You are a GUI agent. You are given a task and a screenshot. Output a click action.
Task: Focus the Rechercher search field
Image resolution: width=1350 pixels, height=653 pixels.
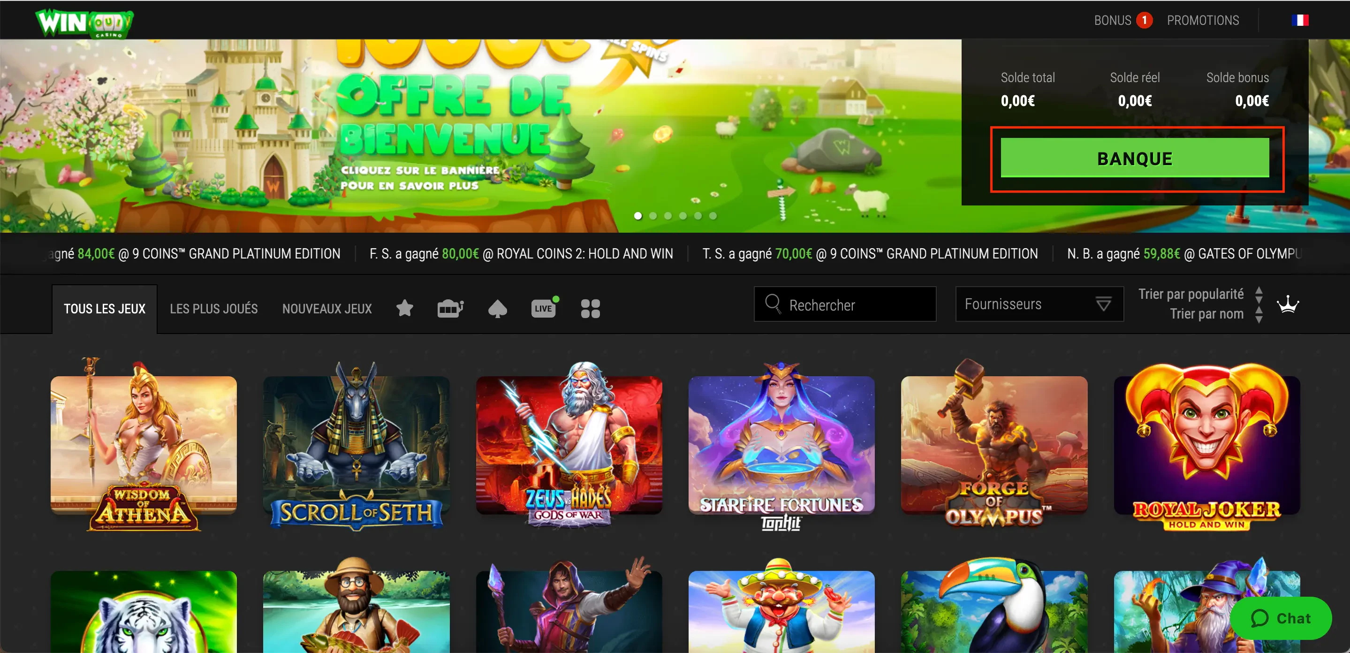coord(845,304)
